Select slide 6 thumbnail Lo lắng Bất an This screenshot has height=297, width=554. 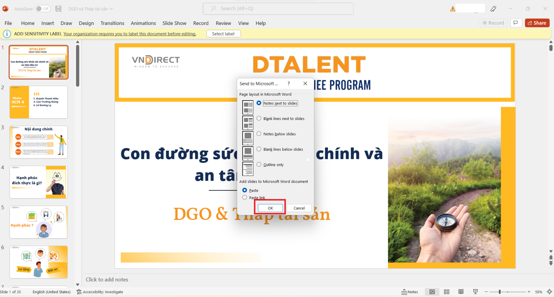click(38, 262)
